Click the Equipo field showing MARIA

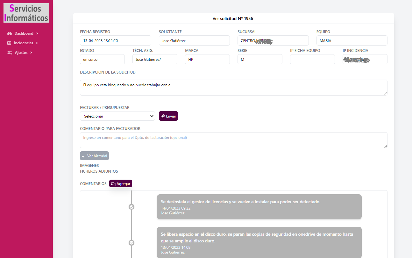(352, 40)
